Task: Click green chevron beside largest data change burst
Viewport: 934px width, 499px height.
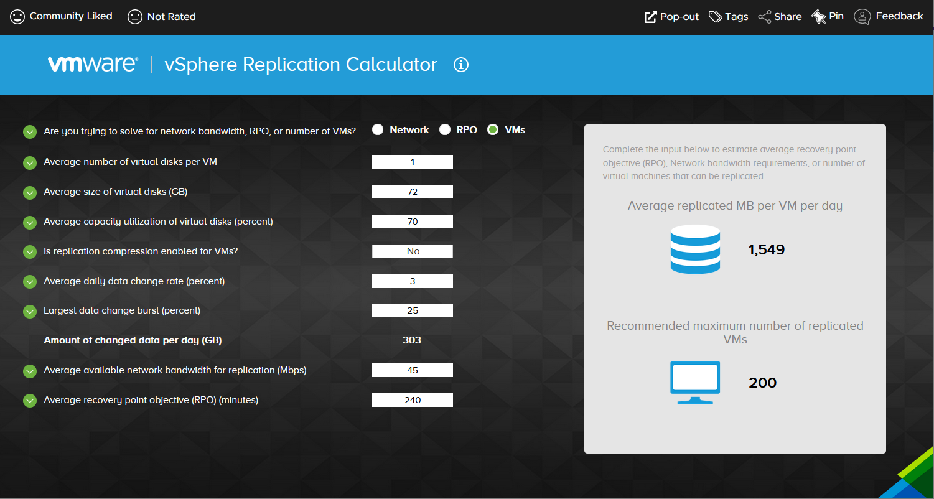Action: 30,311
